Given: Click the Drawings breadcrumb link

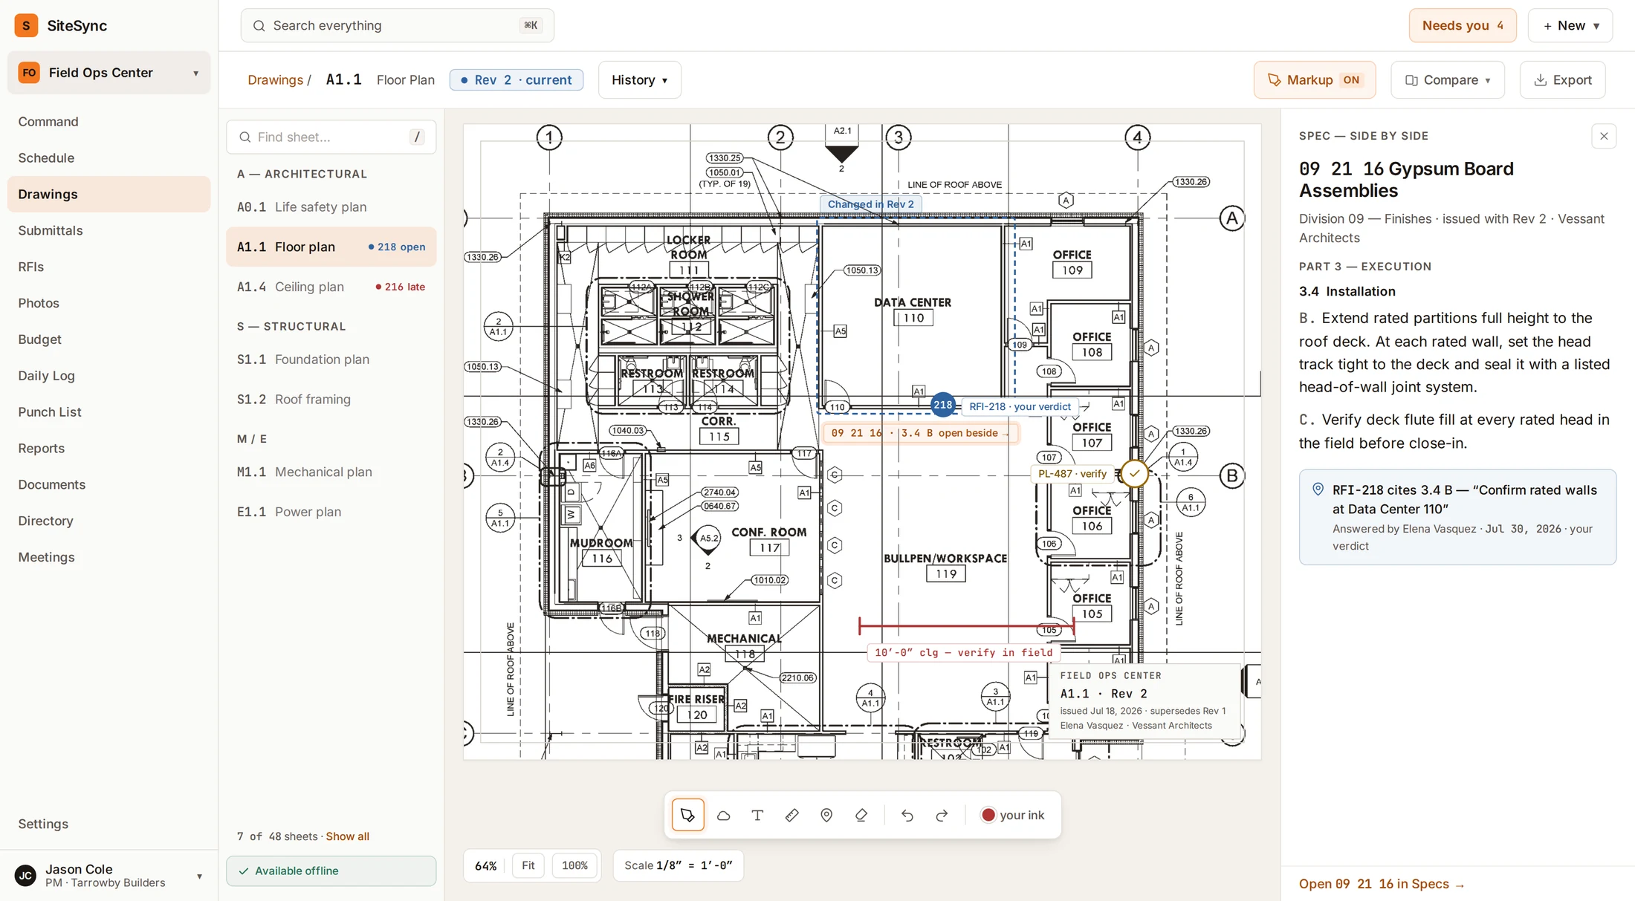Looking at the screenshot, I should coord(275,79).
